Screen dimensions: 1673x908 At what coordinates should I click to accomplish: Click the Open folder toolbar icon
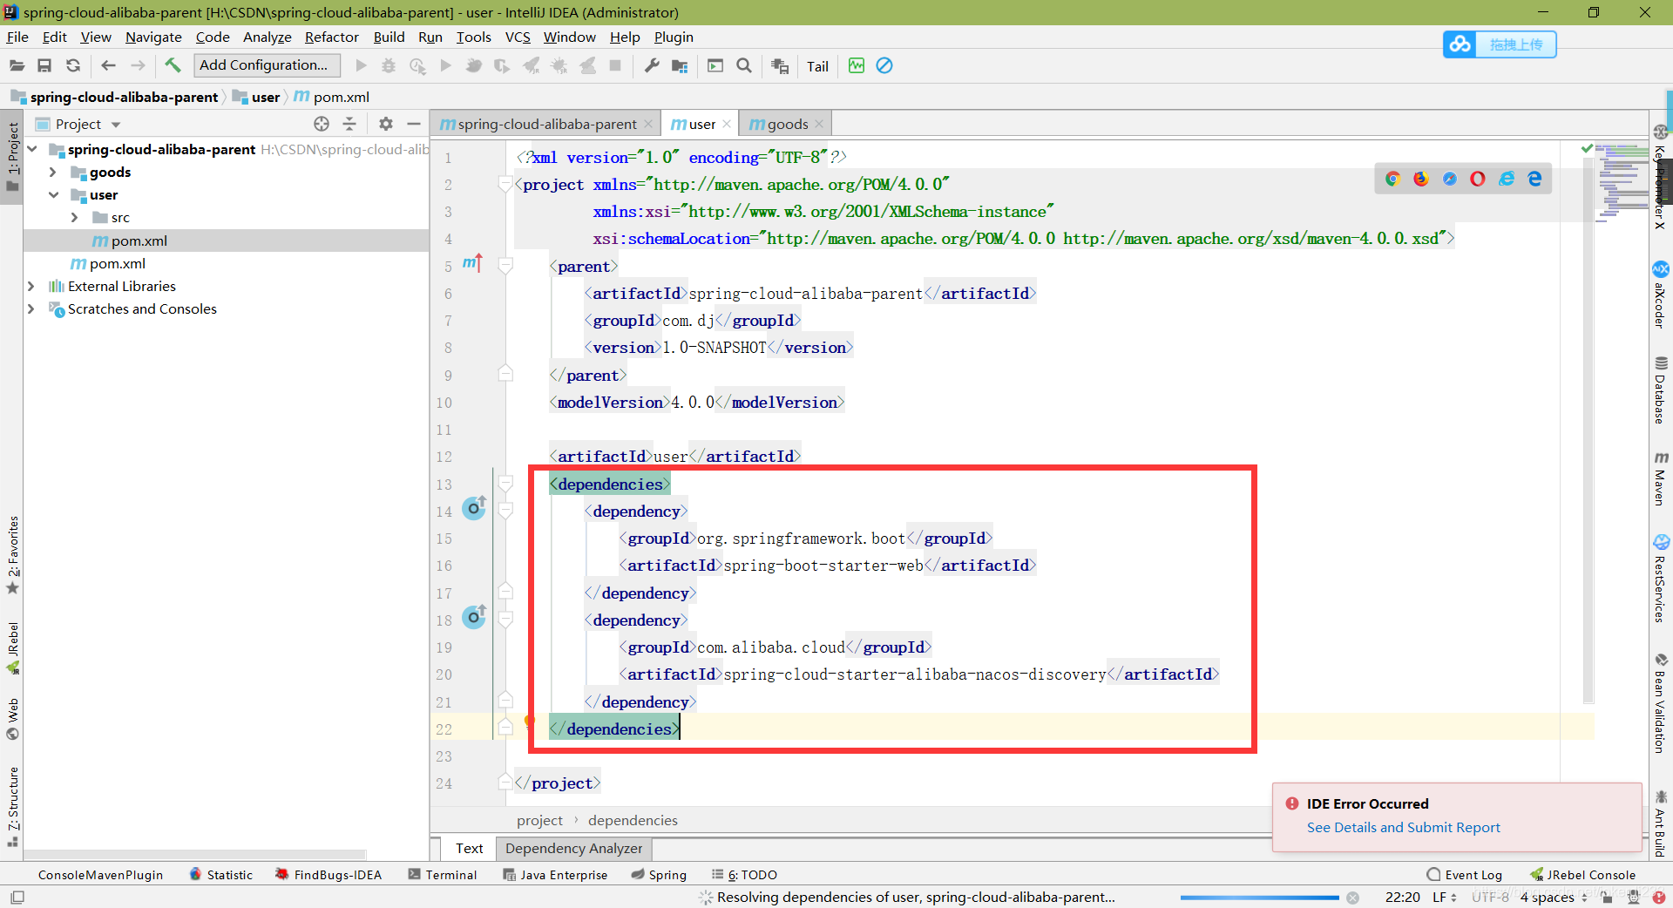pyautogui.click(x=17, y=65)
